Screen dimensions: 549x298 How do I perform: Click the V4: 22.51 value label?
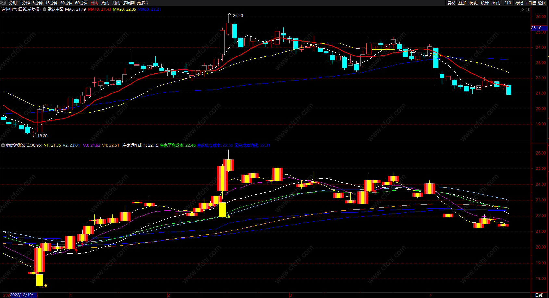point(111,145)
